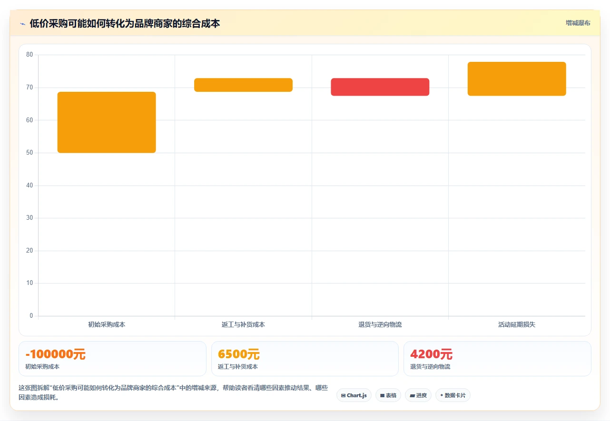Click the lightning icon beside the title

(x=22, y=23)
